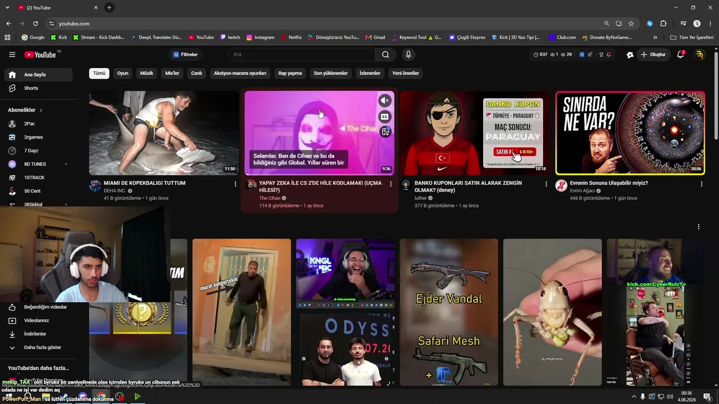Open Beğendiğim videolar liked videos
Image resolution: width=719 pixels, height=404 pixels.
tap(38, 307)
